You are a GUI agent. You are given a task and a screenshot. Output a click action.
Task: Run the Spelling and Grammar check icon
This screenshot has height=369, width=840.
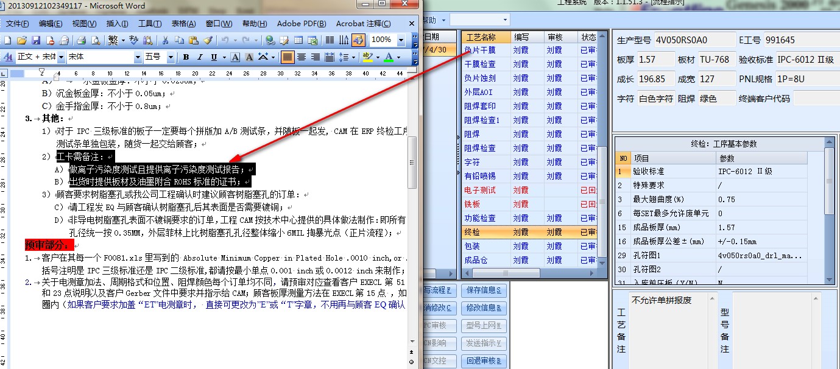[133, 40]
